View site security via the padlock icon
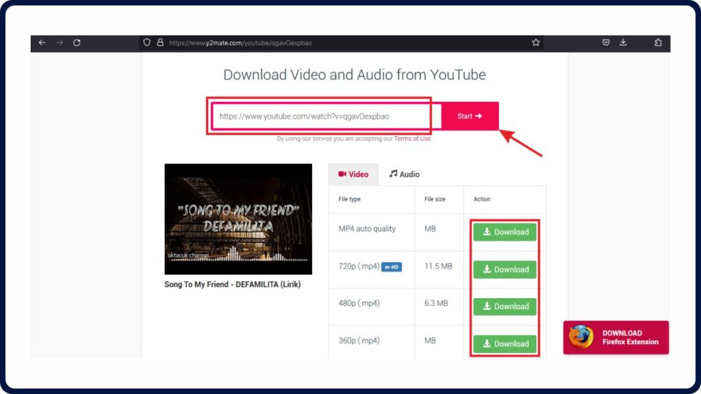Viewport: 701px width, 394px height. pos(160,43)
